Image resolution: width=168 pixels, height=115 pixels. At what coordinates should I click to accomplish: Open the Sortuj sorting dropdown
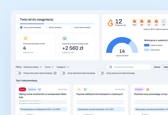point(165,67)
